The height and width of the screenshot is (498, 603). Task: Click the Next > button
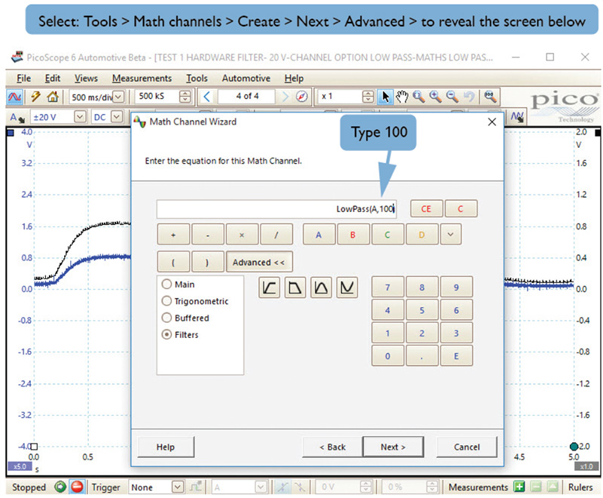tap(393, 447)
